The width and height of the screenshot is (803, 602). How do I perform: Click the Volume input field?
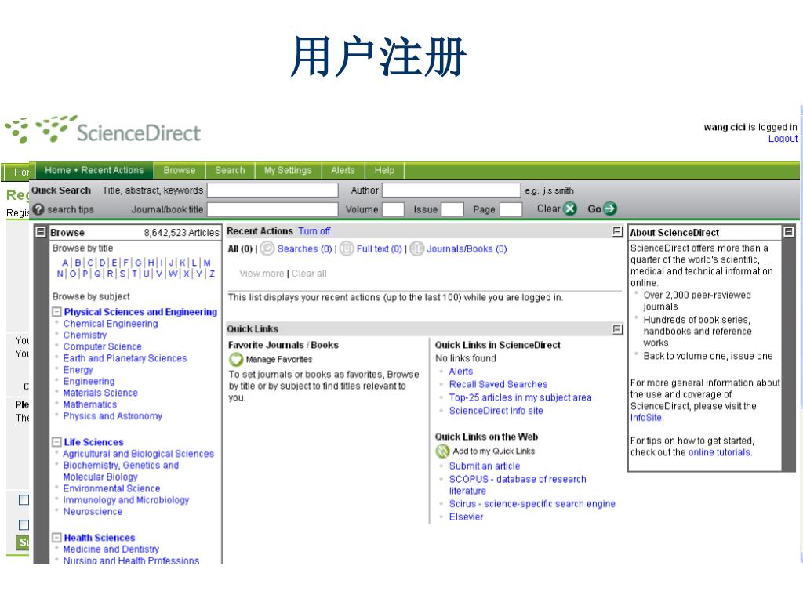pos(394,209)
